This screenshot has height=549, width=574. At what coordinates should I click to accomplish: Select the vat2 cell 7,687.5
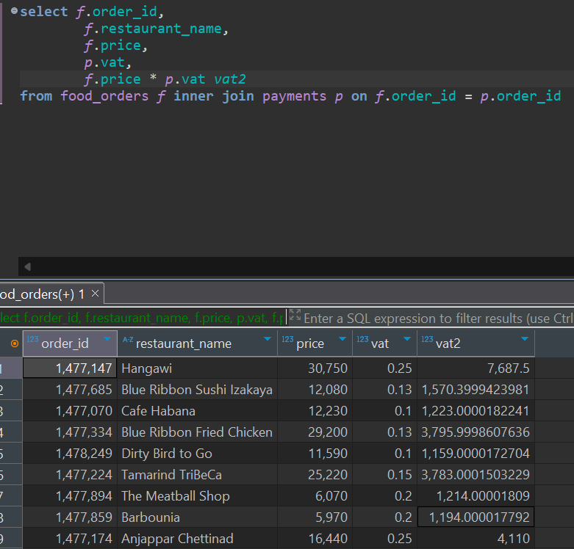(476, 368)
